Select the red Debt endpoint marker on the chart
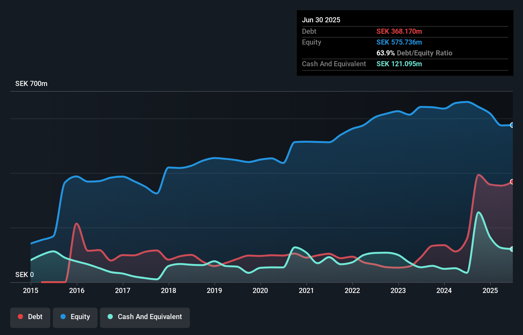This screenshot has width=523, height=335. pos(512,182)
